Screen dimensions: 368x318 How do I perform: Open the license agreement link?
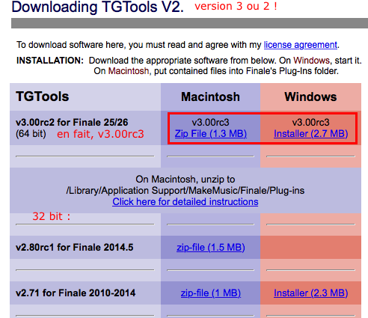click(x=301, y=45)
